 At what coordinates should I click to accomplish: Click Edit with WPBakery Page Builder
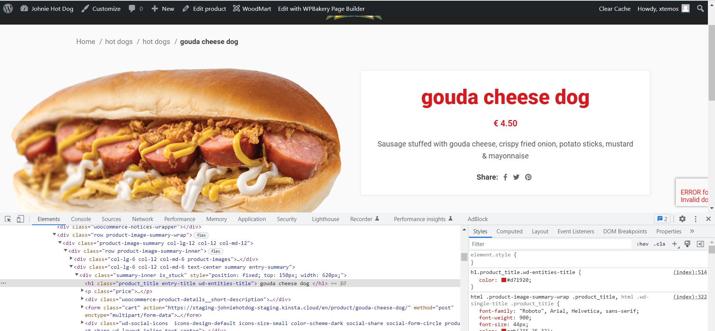[321, 9]
